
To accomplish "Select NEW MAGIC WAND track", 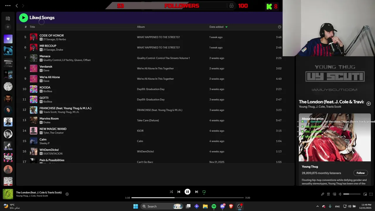I will coord(53,129).
